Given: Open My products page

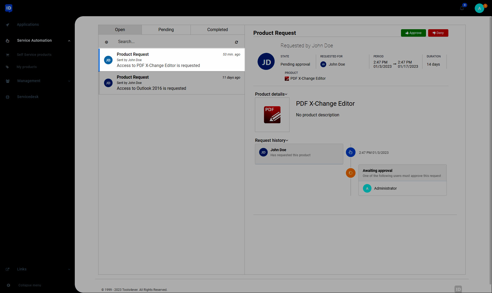Looking at the screenshot, I should [x=27, y=67].
